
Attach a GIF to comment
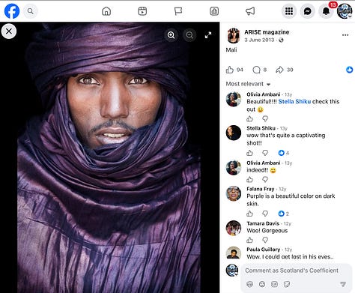[274, 284]
